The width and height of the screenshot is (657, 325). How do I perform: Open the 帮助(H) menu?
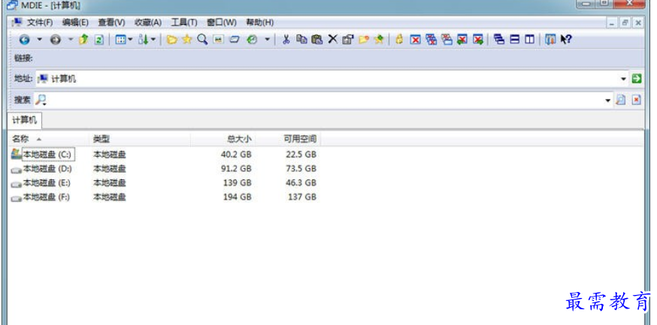(x=259, y=23)
